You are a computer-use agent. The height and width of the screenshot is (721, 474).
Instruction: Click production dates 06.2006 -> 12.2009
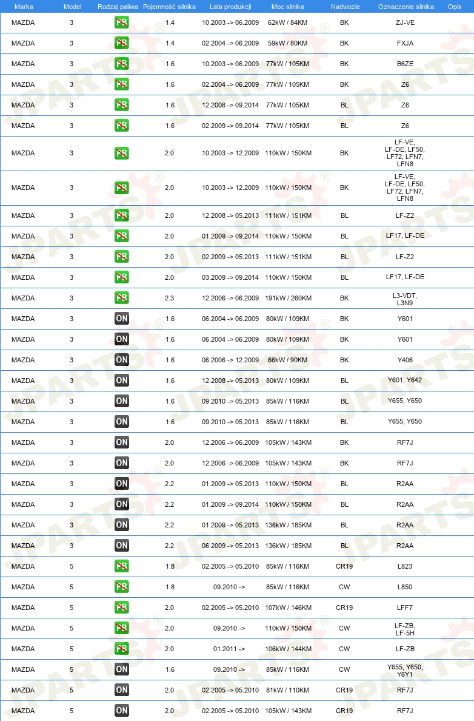(230, 360)
